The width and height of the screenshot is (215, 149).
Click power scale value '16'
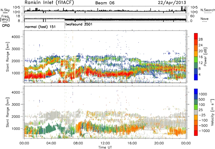click(x=200, y=57)
